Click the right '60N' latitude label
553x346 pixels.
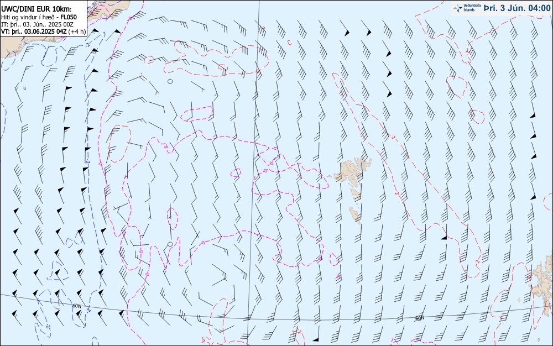[x=420, y=318]
